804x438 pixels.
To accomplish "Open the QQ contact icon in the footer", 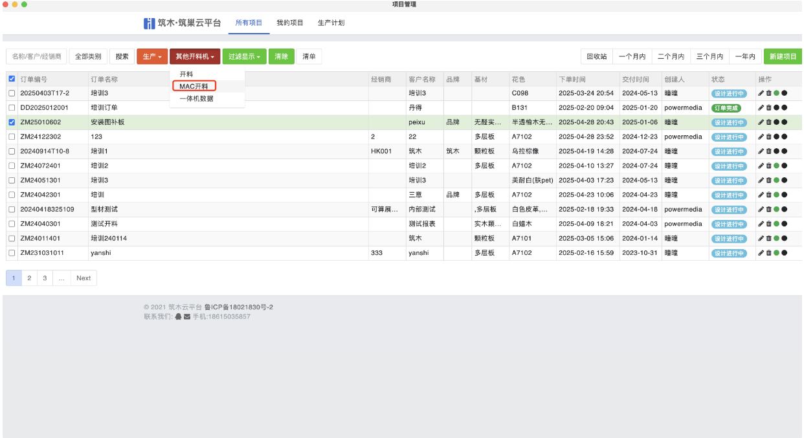I will (x=178, y=316).
